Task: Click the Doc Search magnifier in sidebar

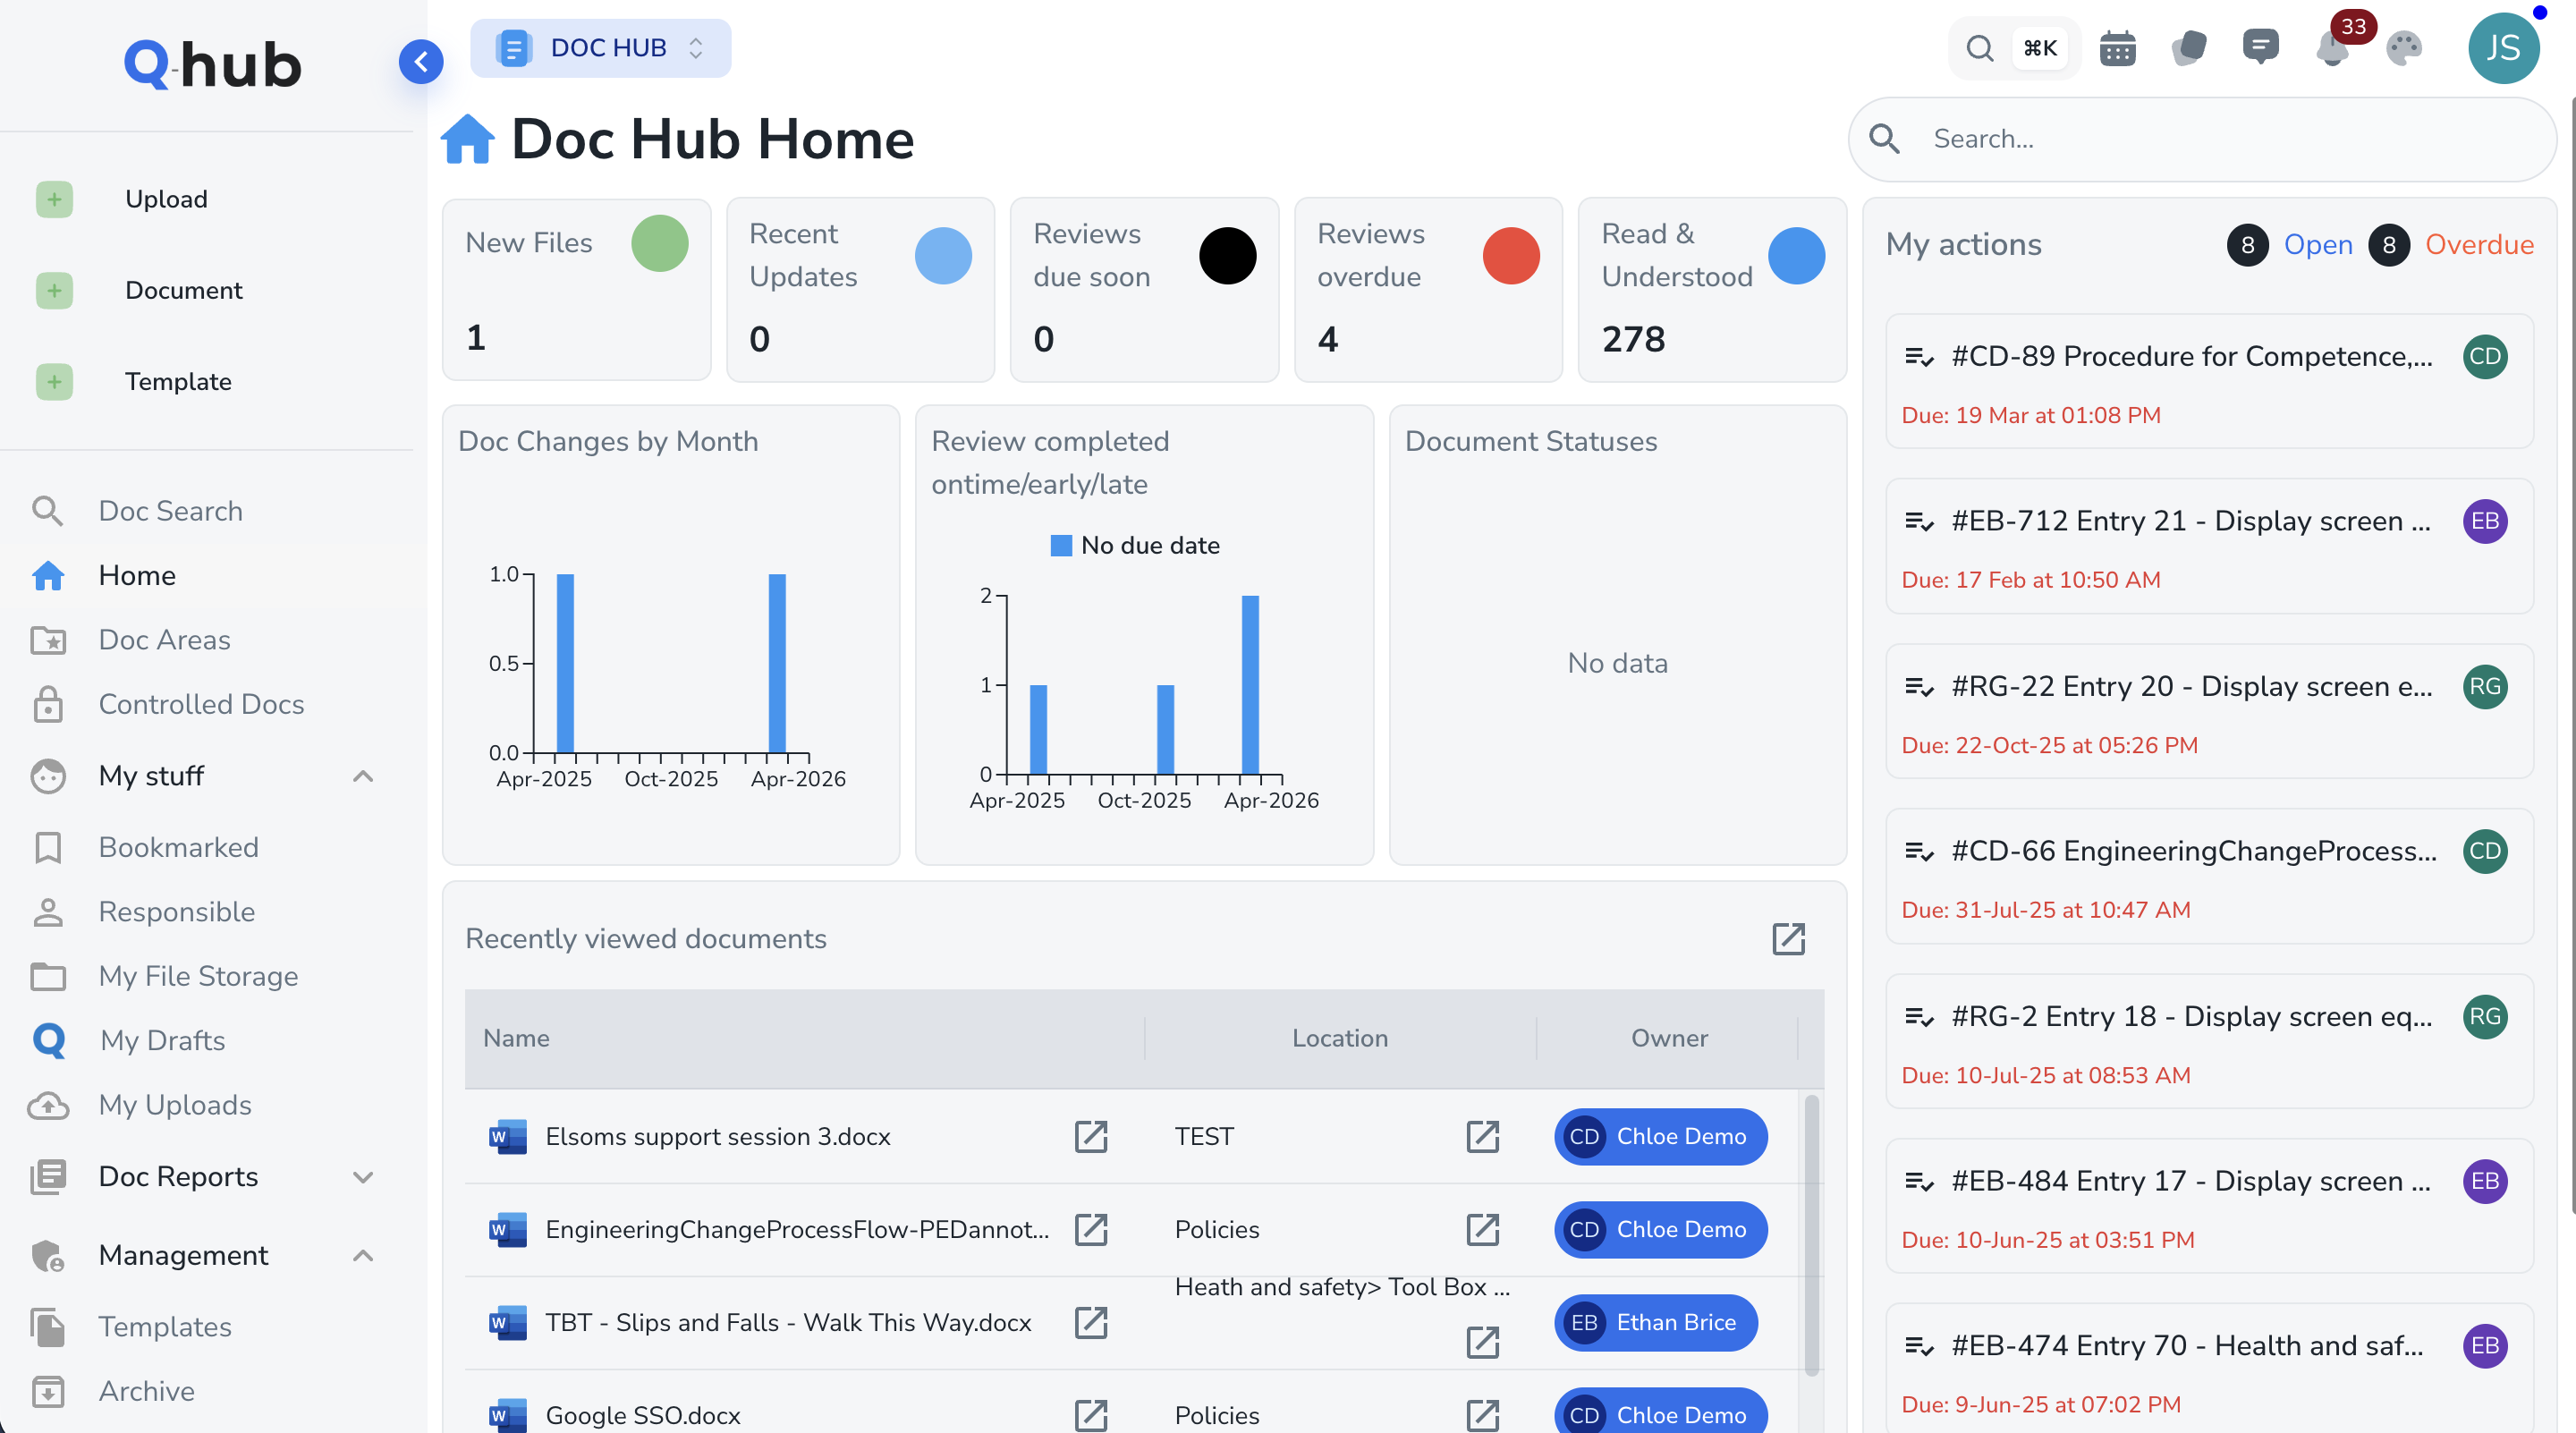Action: pos(47,510)
